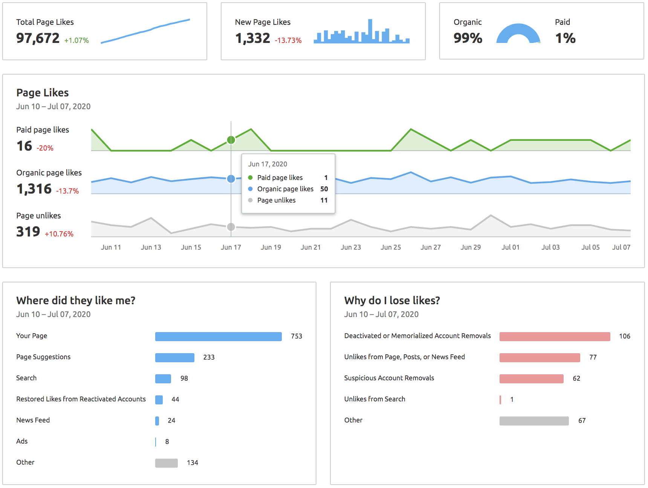
Task: Click the News Feed bar showing 24
Action: pyautogui.click(x=157, y=421)
